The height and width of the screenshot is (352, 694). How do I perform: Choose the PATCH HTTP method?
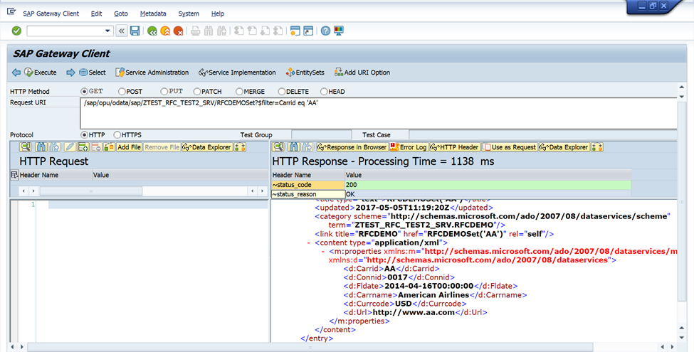click(197, 92)
